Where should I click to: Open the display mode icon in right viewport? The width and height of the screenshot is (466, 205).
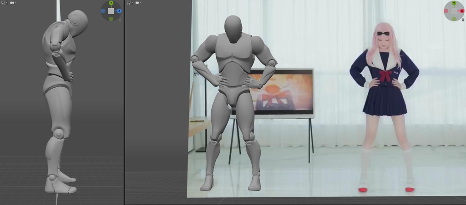[x=129, y=2]
